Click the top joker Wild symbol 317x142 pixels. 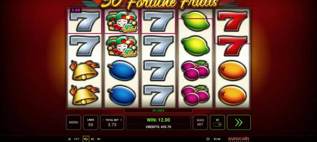click(122, 21)
